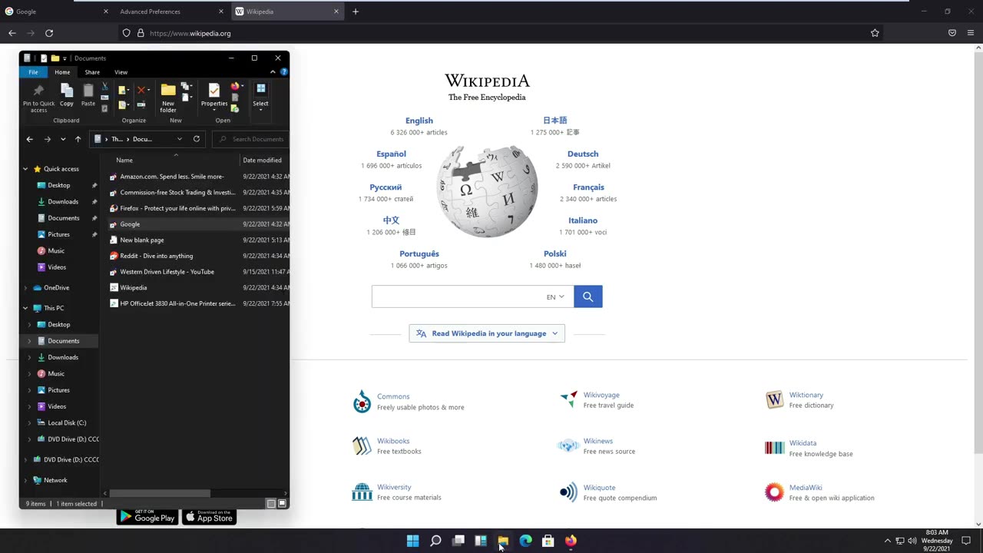This screenshot has height=553, width=983.
Task: Open Videos under This PC
Action: pos(57,406)
